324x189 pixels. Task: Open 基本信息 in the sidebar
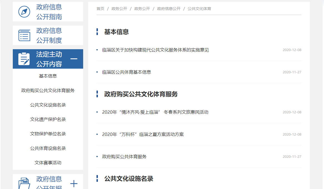tap(48, 76)
